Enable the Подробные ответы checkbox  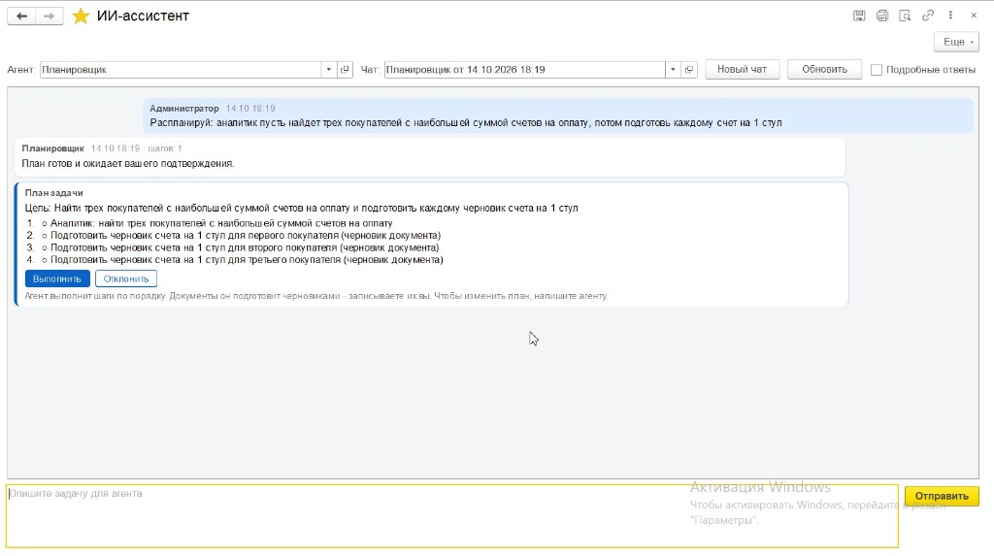(877, 70)
